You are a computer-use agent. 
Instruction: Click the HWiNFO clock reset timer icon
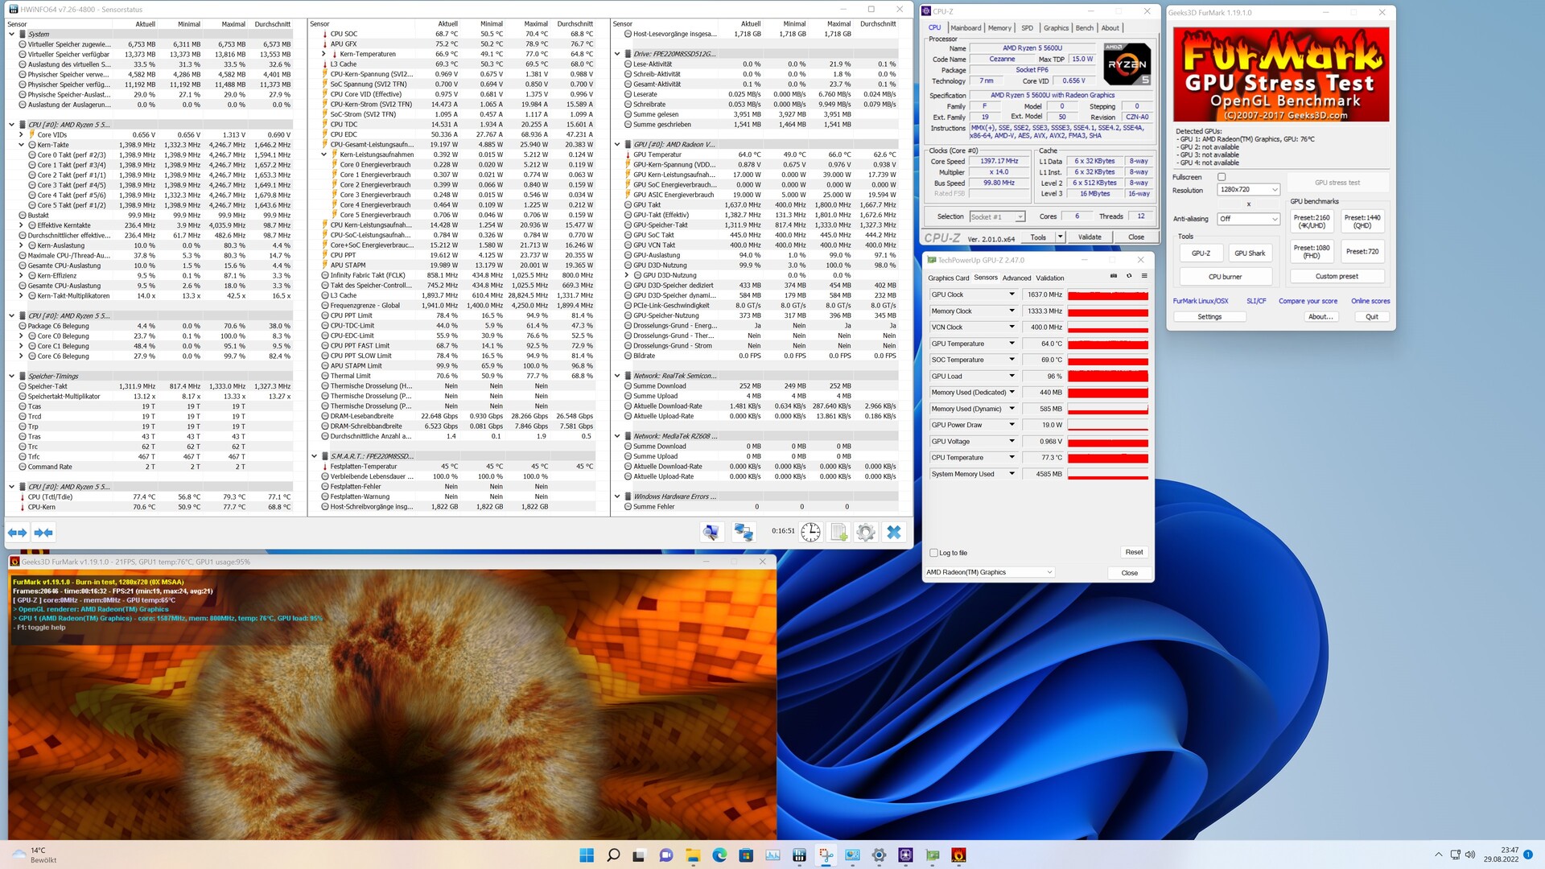pyautogui.click(x=810, y=532)
